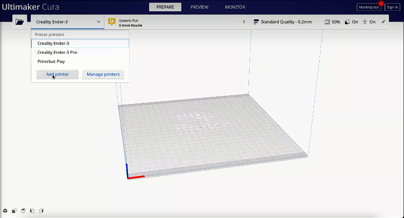Screen dimensions: 404x218
Task: Click the Add printer button
Action: click(58, 74)
